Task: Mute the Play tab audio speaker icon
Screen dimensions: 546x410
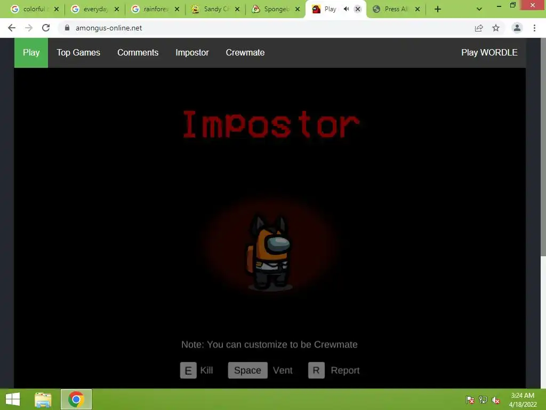Action: (x=346, y=9)
